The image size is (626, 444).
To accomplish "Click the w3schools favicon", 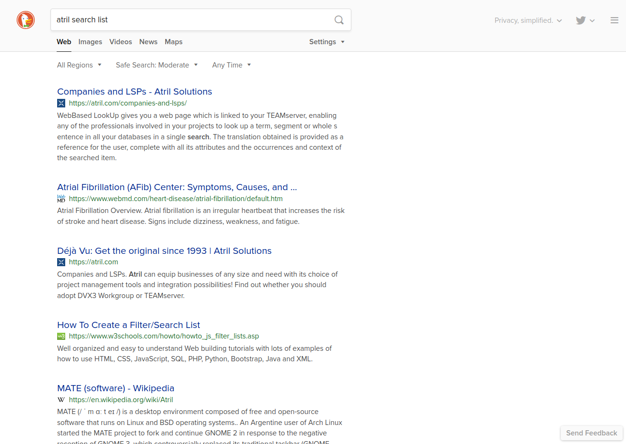I will (61, 336).
